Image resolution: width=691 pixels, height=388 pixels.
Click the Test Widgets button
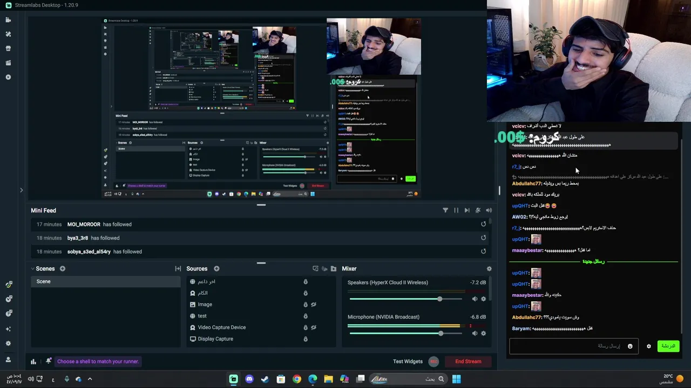tap(408, 362)
